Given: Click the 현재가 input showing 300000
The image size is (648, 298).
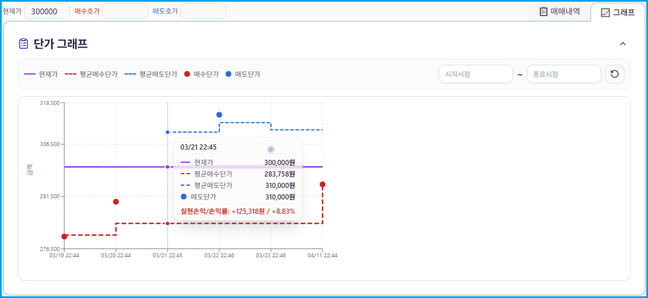Looking at the screenshot, I should click(46, 11).
